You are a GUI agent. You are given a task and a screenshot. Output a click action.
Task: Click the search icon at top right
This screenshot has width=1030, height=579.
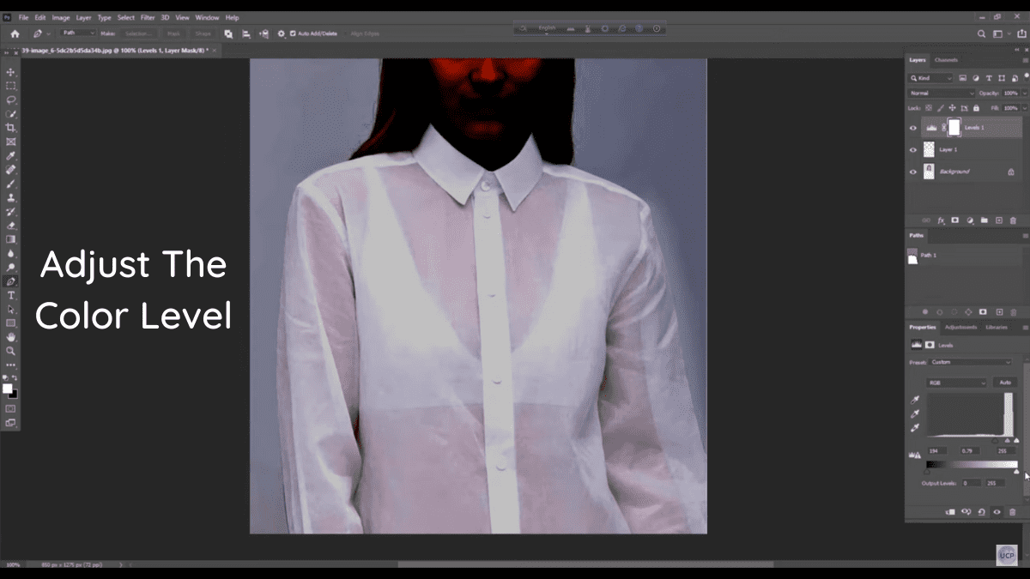(x=982, y=33)
